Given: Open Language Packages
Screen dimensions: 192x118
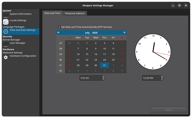Looking at the screenshot, I should tap(13, 27).
